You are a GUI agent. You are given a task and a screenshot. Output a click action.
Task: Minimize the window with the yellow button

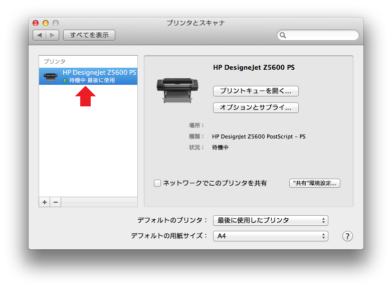(46, 23)
